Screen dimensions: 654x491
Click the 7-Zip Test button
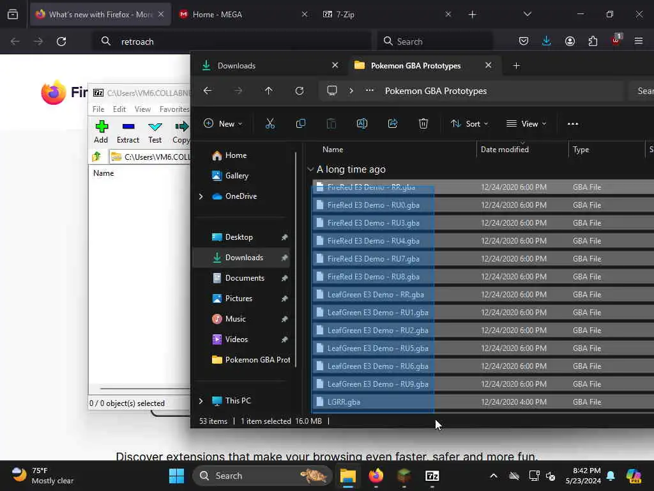coord(155,132)
